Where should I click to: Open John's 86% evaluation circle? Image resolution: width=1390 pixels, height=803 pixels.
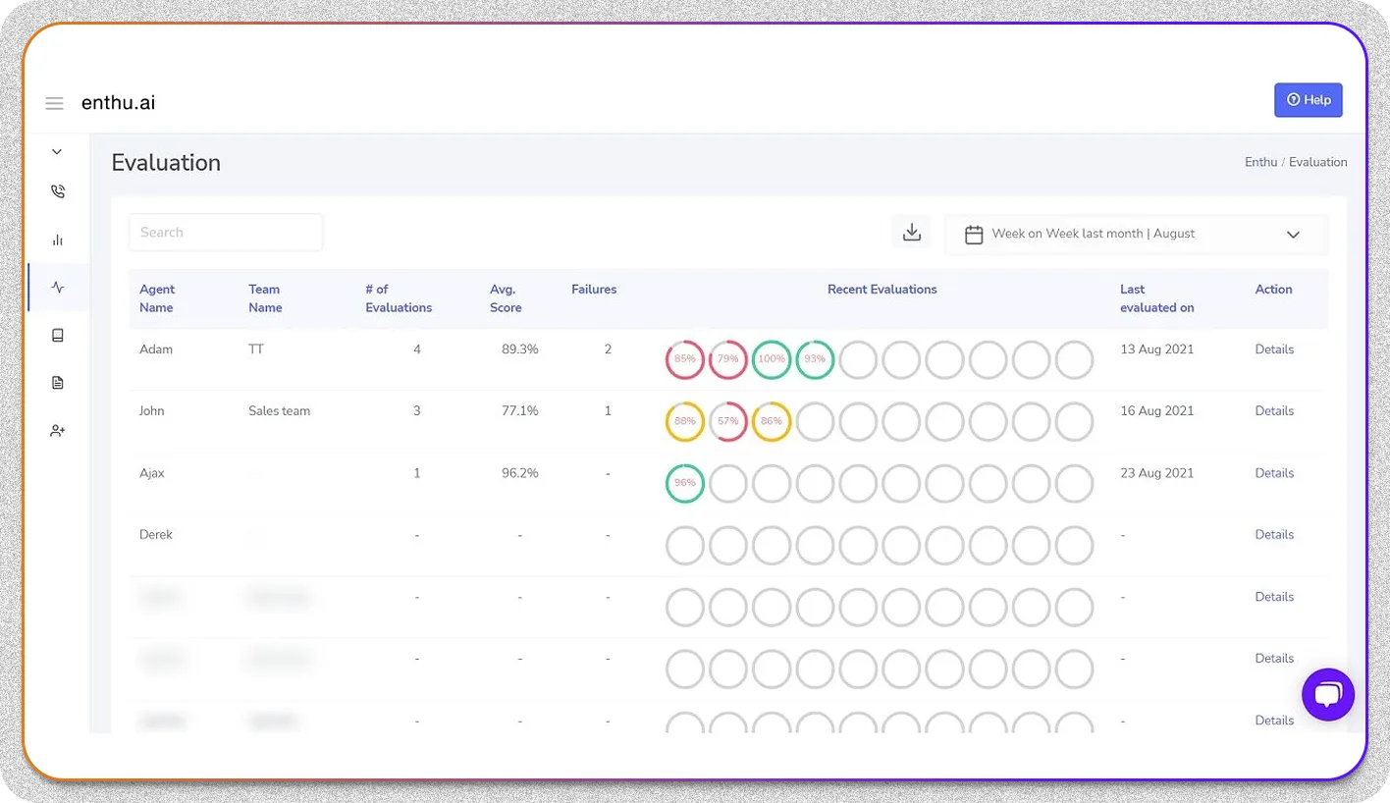pyautogui.click(x=772, y=421)
